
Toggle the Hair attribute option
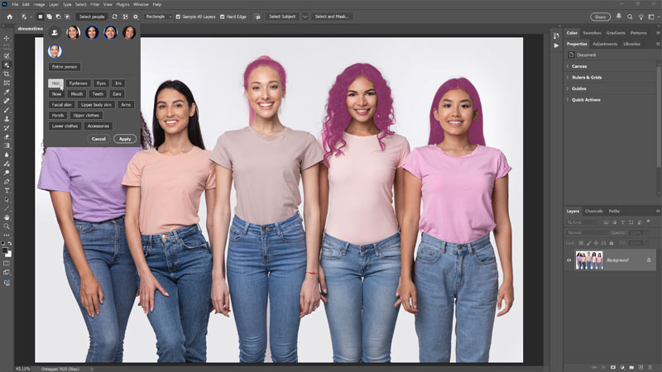click(55, 83)
